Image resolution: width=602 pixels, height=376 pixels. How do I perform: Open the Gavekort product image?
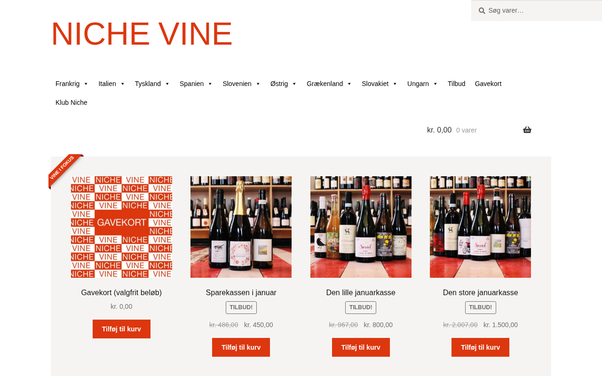coord(121,227)
